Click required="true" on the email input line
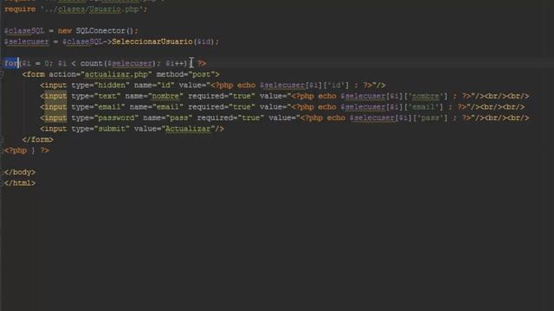This screenshot has height=311, width=554. (222, 107)
